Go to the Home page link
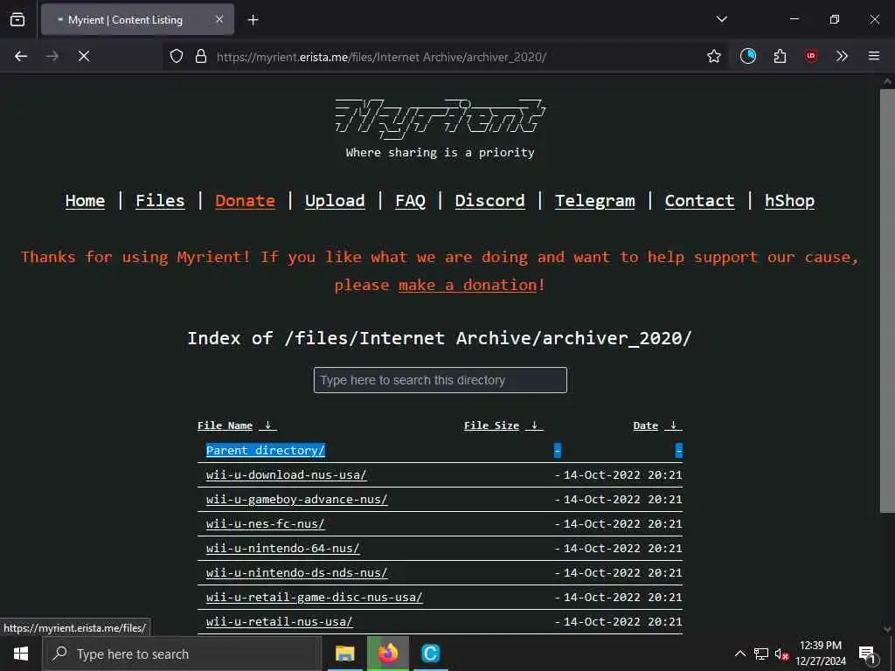 pos(85,201)
